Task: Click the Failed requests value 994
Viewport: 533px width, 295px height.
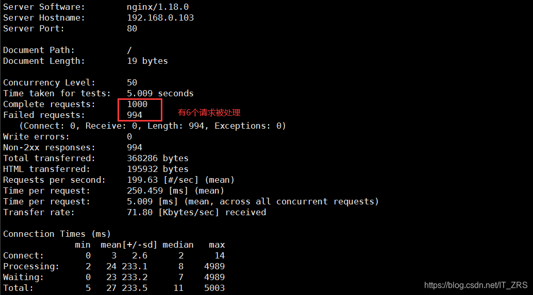Action: click(x=135, y=115)
